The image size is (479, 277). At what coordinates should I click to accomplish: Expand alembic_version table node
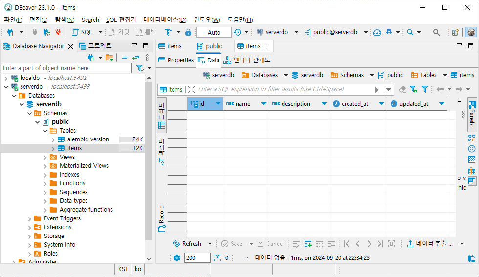pos(53,139)
